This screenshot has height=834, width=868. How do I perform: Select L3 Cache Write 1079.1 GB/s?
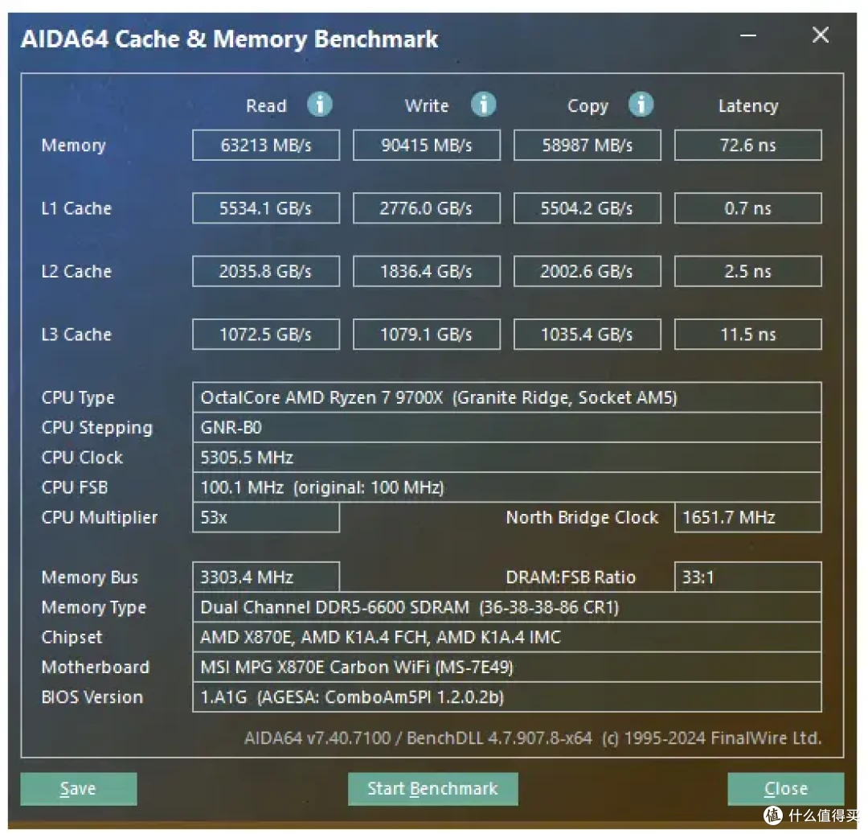tap(426, 335)
